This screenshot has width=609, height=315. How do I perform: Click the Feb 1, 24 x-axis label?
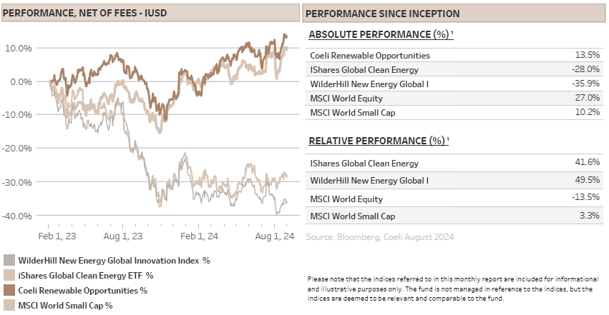click(200, 236)
